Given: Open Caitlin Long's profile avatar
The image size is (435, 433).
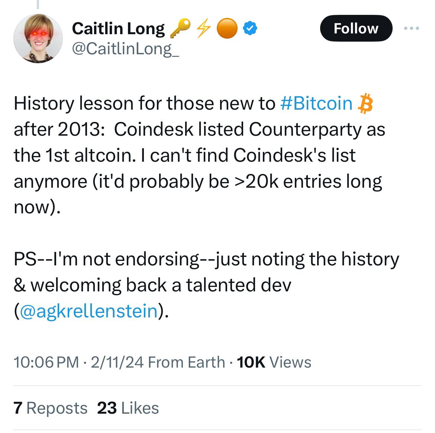Looking at the screenshot, I should 38,38.
